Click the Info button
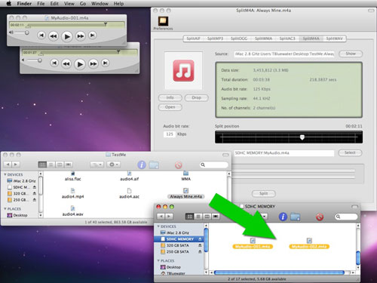 (x=170, y=97)
